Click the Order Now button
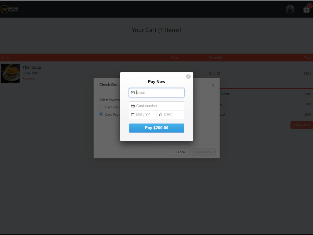The image size is (313, 235). (x=204, y=152)
